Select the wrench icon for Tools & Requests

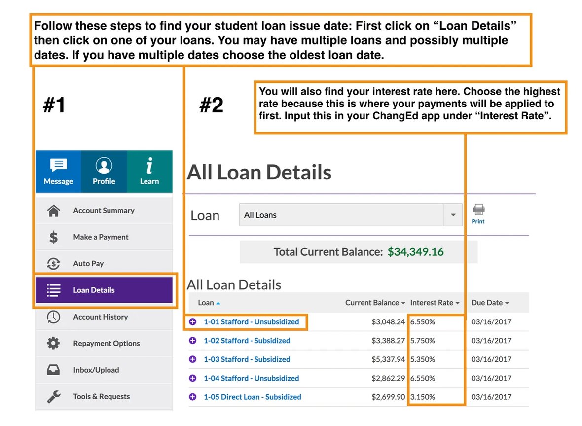(x=54, y=396)
